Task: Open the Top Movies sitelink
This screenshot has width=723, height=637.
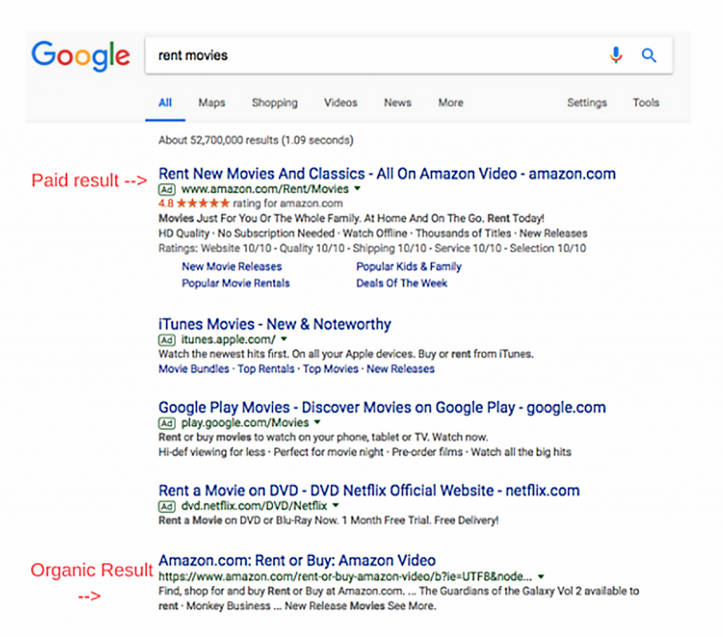Action: (x=330, y=369)
